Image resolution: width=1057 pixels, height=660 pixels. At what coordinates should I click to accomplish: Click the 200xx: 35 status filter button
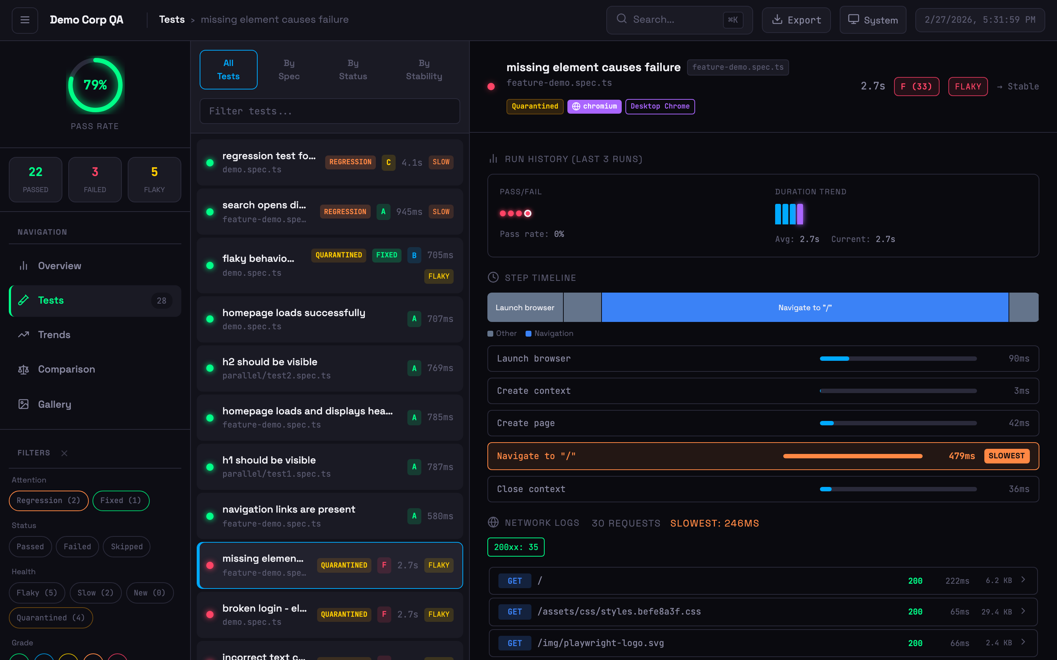coord(516,547)
